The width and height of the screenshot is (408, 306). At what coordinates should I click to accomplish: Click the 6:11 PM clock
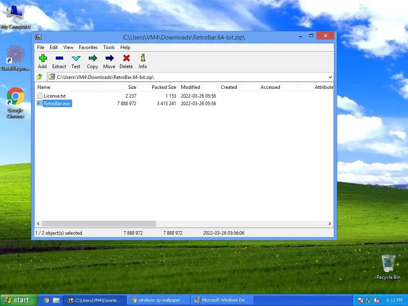(394, 300)
